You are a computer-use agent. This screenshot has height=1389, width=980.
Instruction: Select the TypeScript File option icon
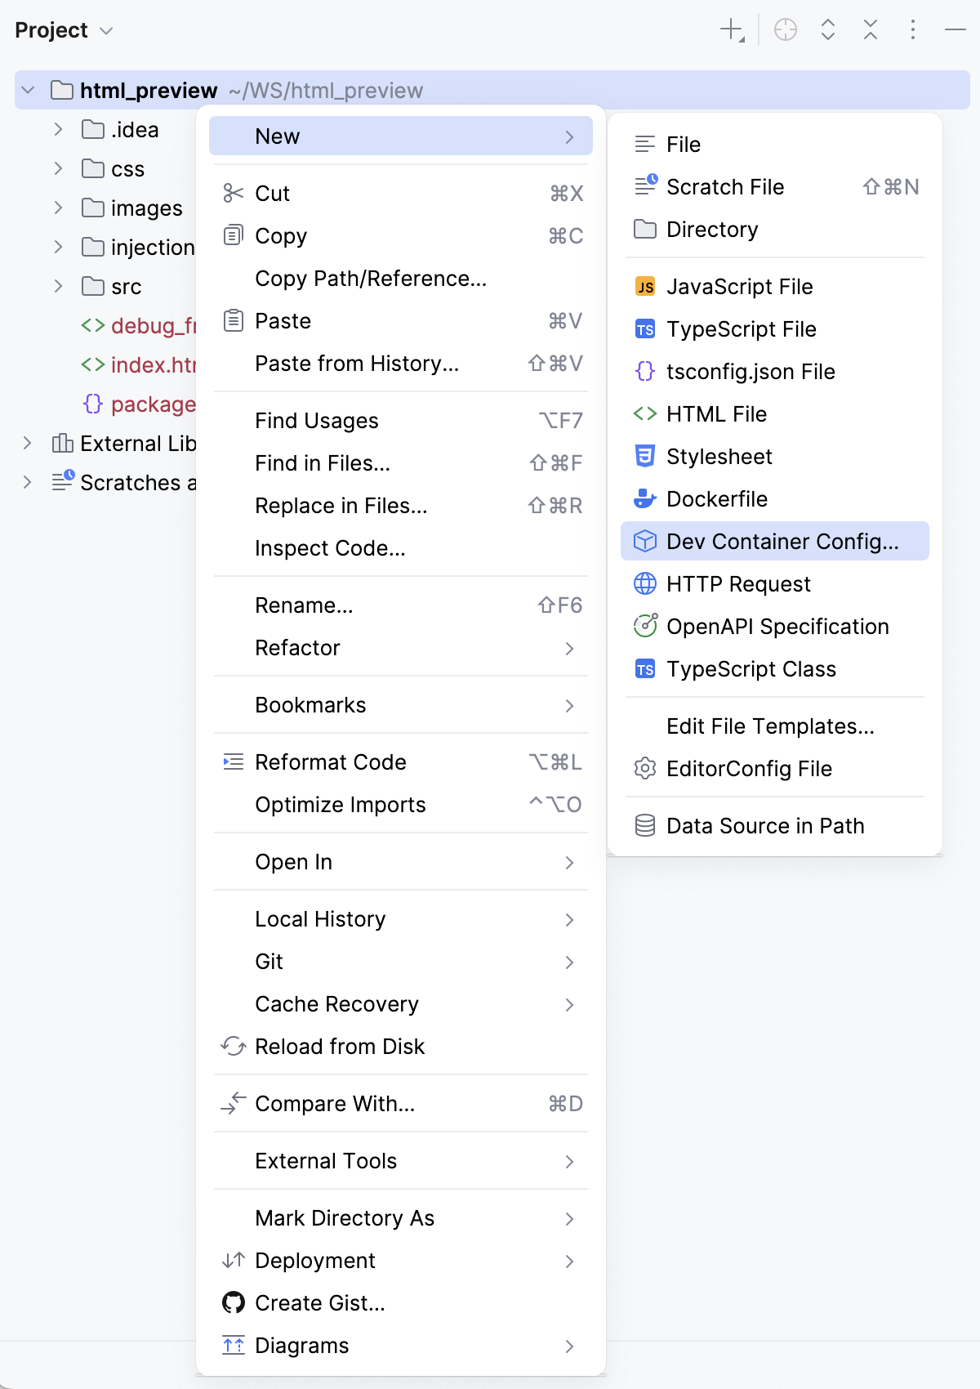645,329
